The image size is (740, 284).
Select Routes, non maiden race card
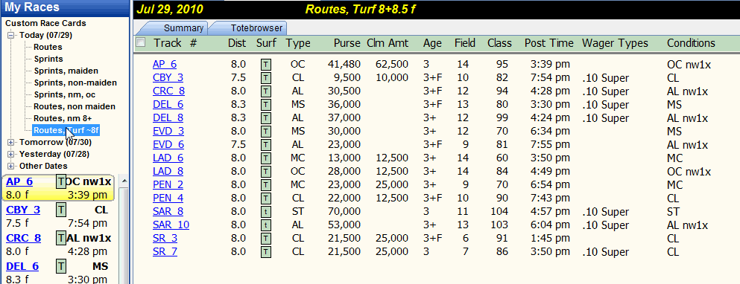[75, 106]
